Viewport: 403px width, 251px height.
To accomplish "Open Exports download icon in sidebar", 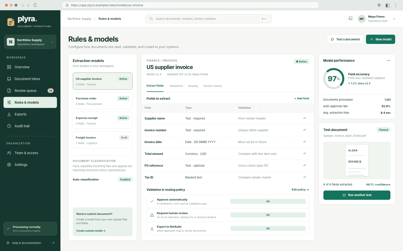I will click(9, 114).
